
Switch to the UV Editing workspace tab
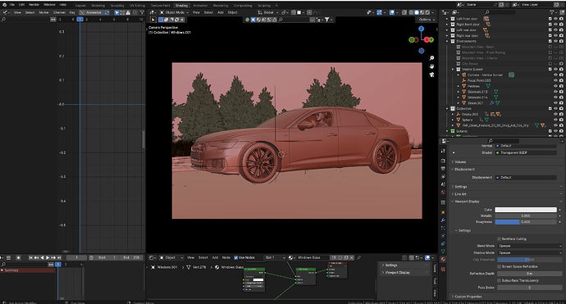click(137, 6)
